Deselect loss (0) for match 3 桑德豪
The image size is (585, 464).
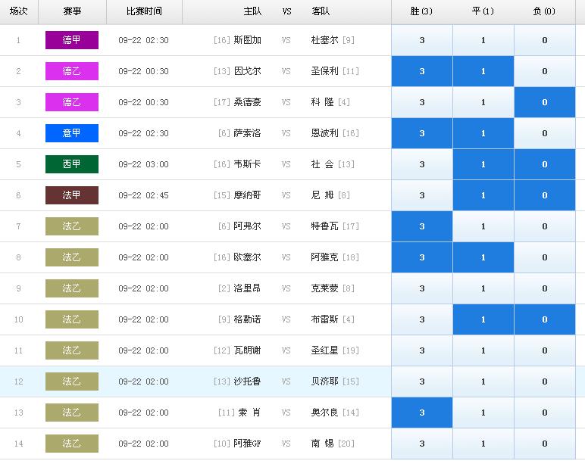pos(544,102)
